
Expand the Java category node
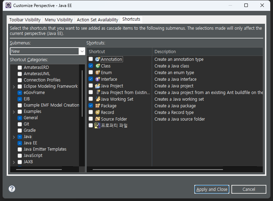click(x=14, y=137)
